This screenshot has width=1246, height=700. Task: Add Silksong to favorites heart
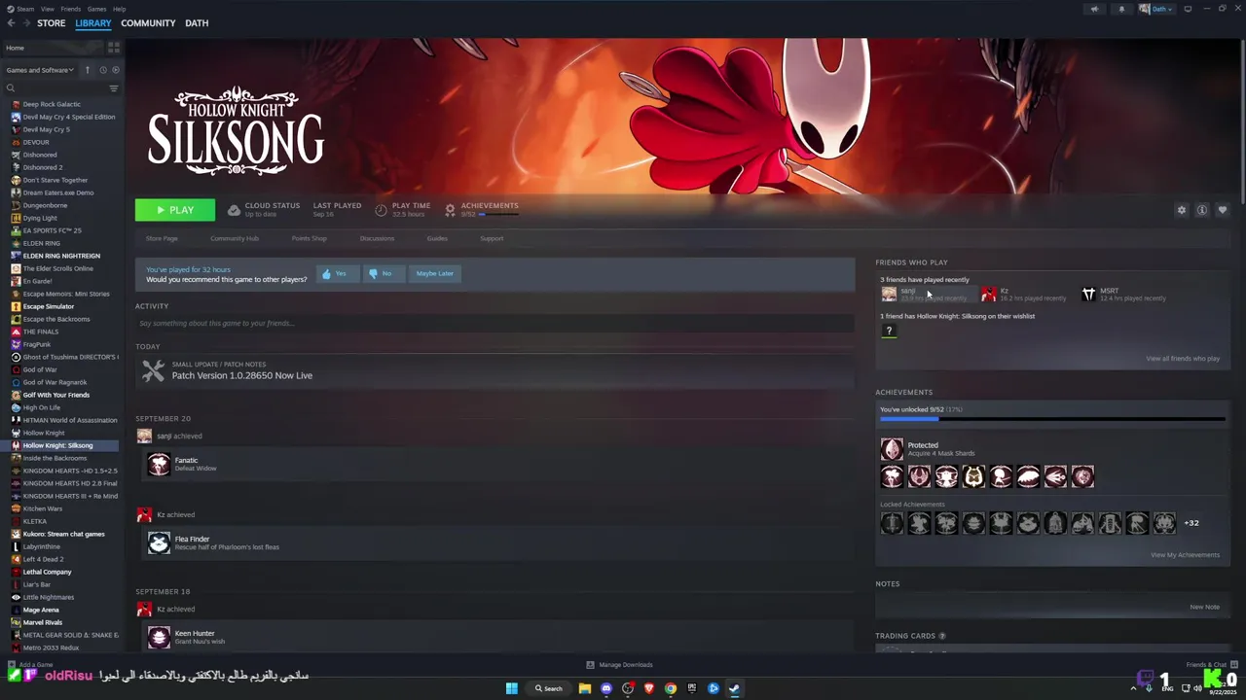1223,210
